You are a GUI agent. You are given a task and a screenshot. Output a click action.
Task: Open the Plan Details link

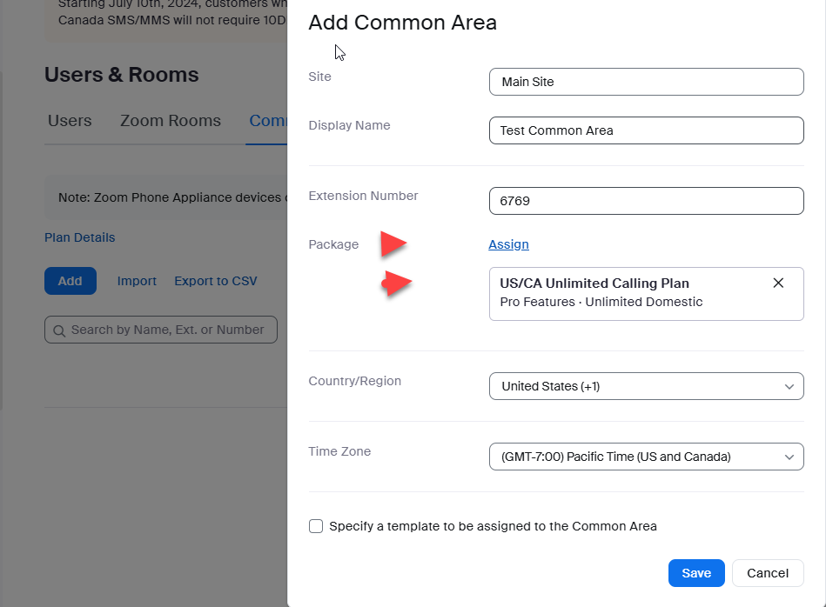click(79, 237)
